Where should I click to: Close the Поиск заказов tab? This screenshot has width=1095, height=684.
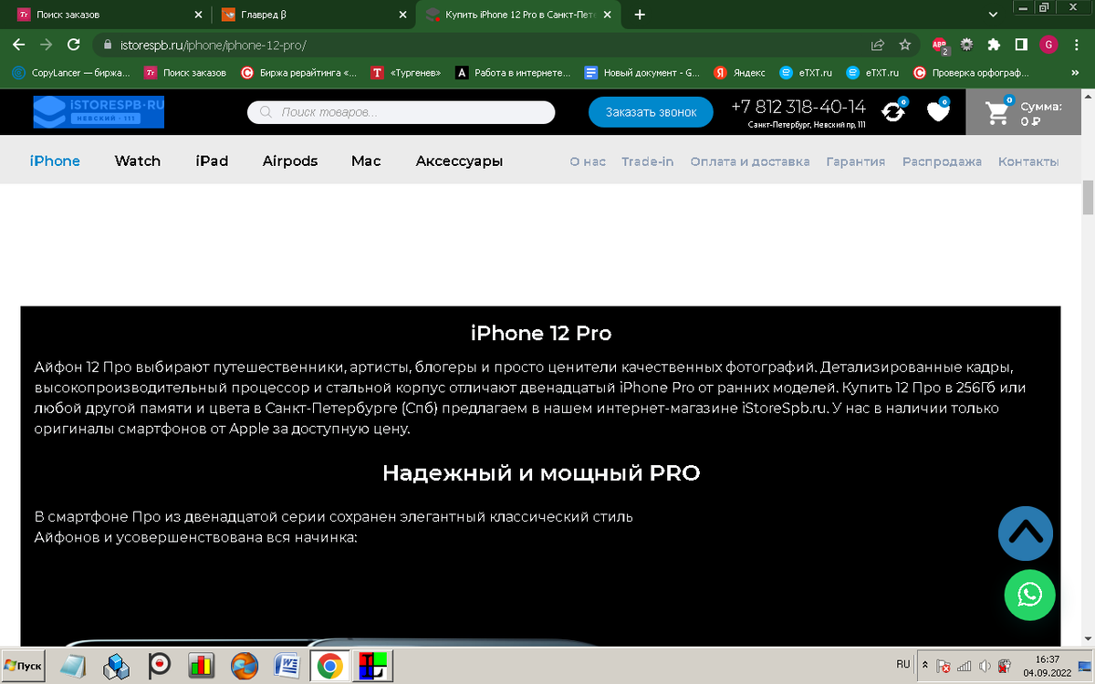coord(197,15)
